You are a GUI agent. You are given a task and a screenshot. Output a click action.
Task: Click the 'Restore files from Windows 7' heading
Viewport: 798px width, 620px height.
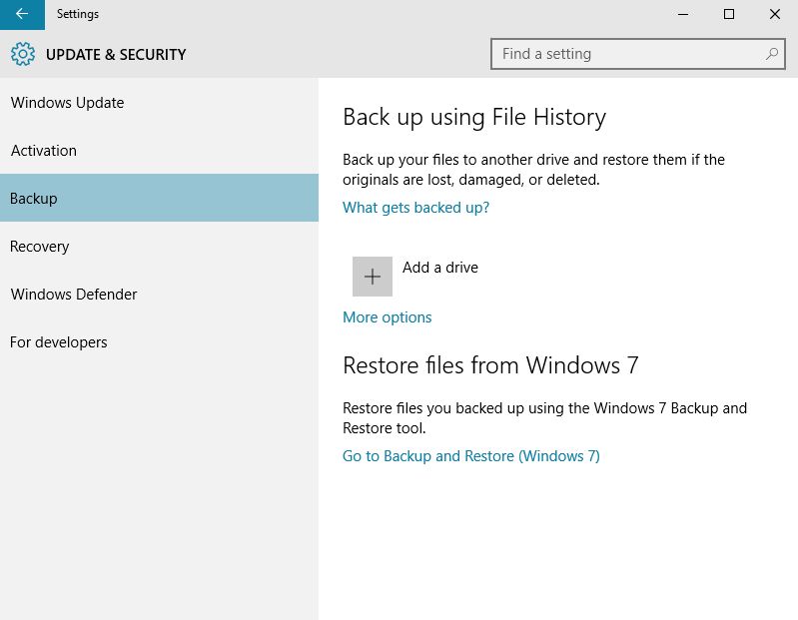(490, 365)
